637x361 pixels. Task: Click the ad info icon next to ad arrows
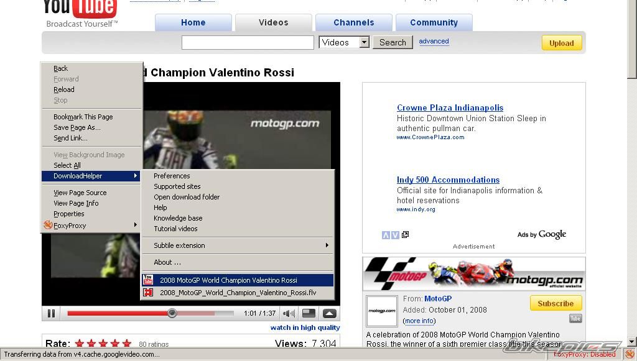click(406, 234)
